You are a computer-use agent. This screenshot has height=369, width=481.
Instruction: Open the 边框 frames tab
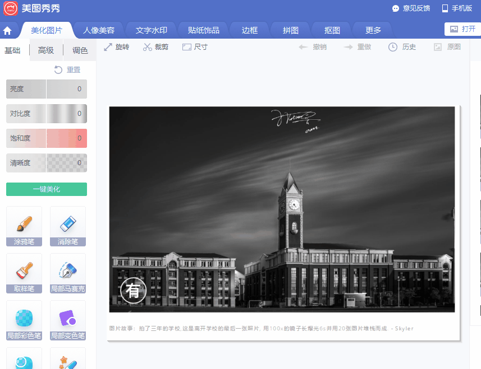[249, 29]
